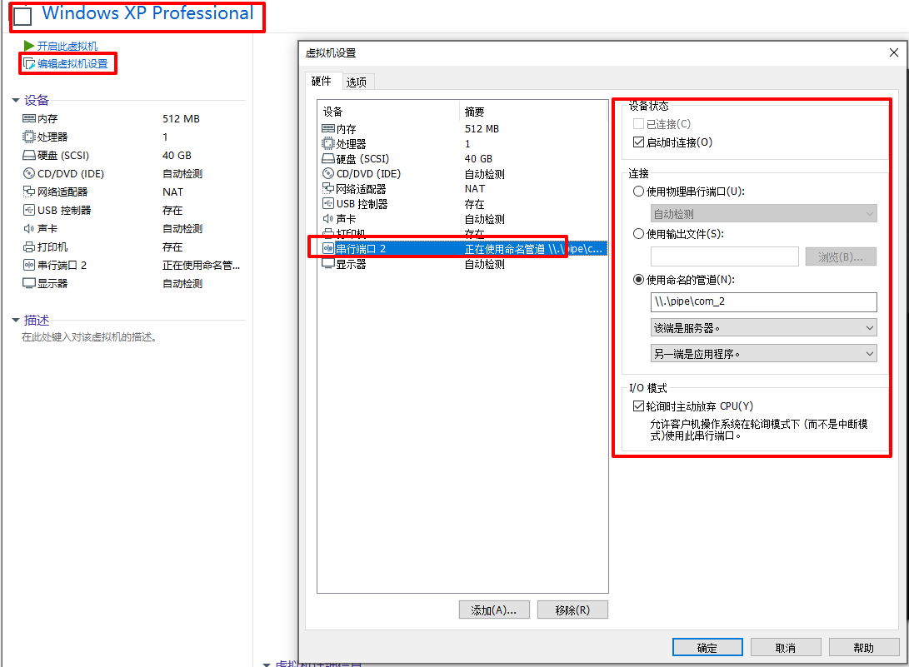Click 40 GB value in left panel
Viewport: 909px width, 667px height.
point(177,156)
